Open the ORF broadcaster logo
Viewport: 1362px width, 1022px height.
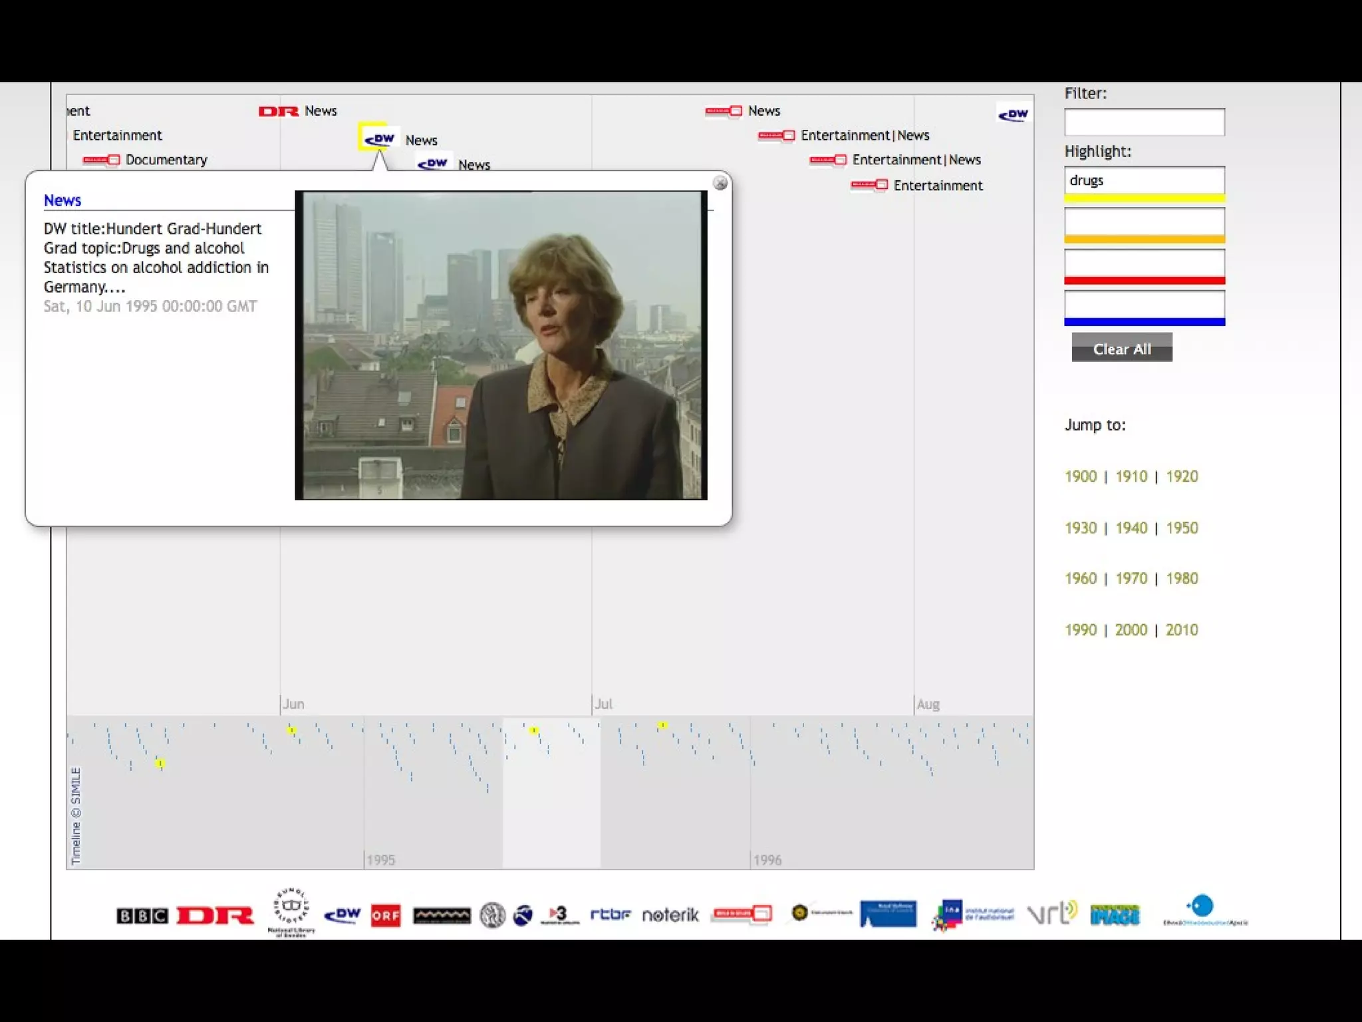[x=386, y=916]
